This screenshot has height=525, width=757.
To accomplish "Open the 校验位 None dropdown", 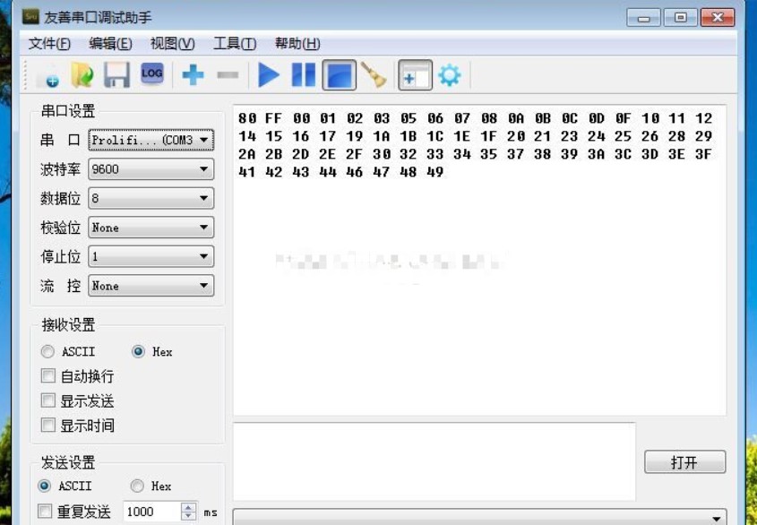I will (x=151, y=228).
